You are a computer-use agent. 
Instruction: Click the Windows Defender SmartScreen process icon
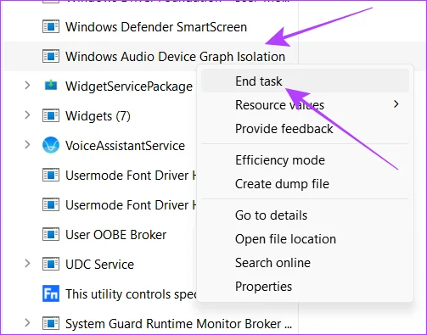[x=51, y=27]
